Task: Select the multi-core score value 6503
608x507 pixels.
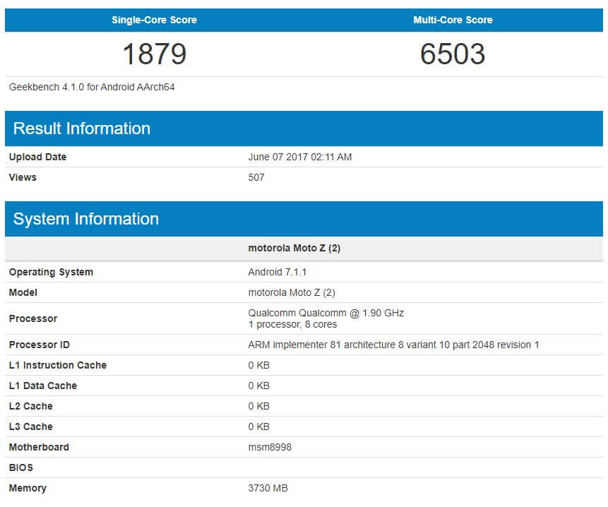Action: click(x=453, y=54)
